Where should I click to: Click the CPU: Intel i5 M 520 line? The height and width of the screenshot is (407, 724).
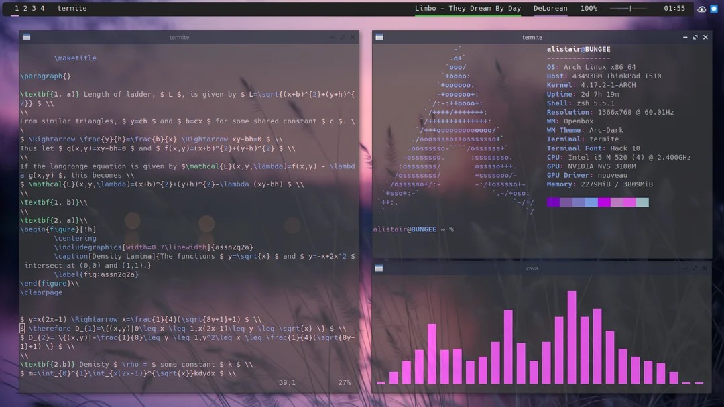coord(619,157)
